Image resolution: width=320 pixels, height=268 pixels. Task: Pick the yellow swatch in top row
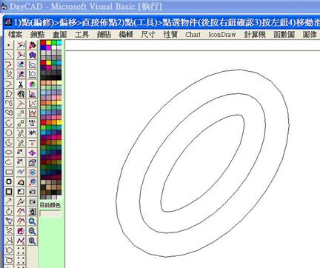(x=49, y=43)
